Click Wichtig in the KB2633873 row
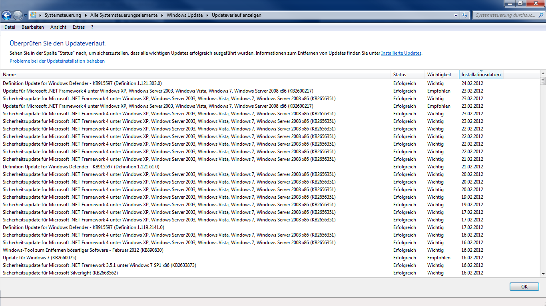Image resolution: width=546 pixels, height=306 pixels. tap(435, 265)
